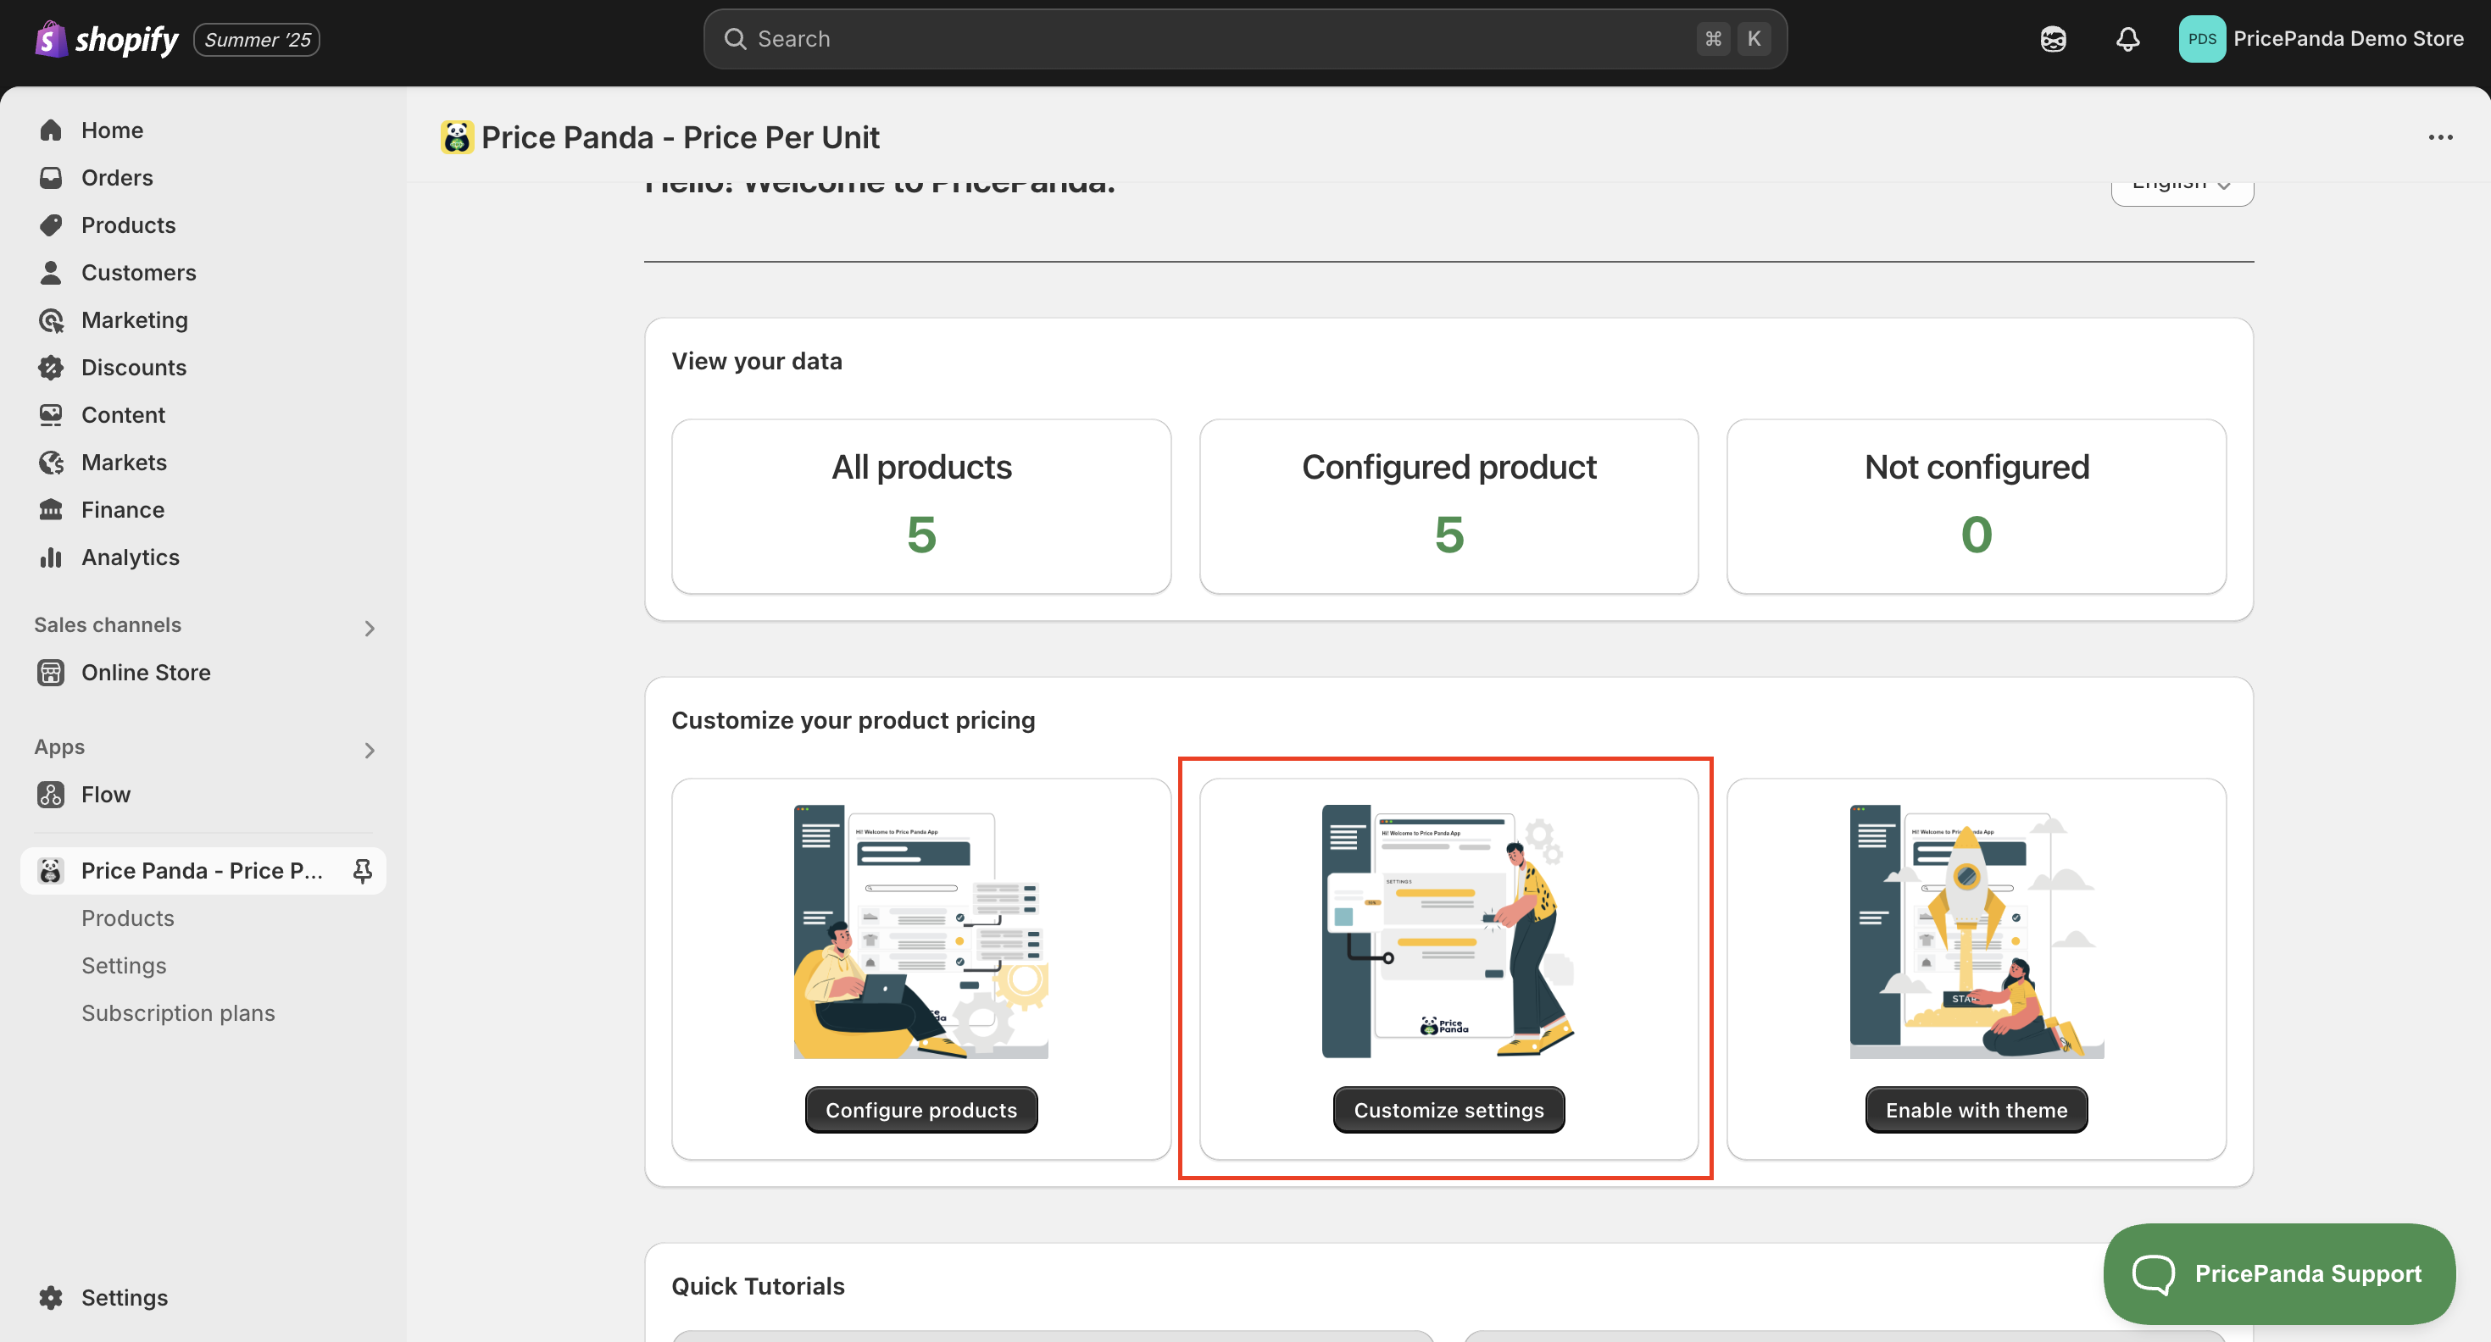Click the Customize settings button
2491x1342 pixels.
click(x=1448, y=1109)
